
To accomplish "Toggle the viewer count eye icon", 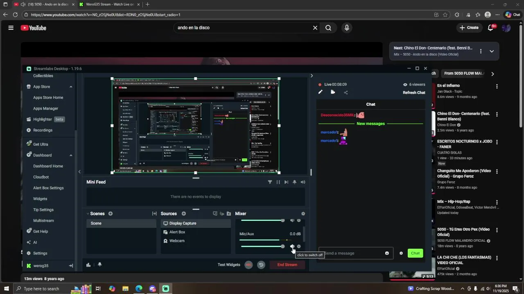I will point(405,85).
